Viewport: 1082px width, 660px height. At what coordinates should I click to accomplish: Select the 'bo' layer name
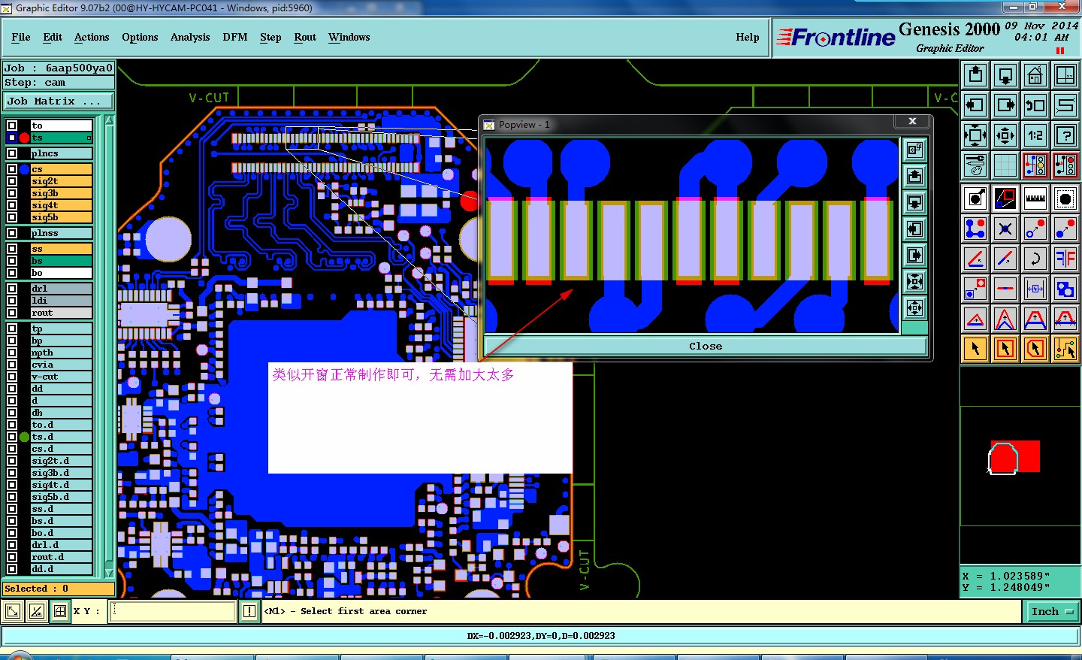[x=62, y=273]
